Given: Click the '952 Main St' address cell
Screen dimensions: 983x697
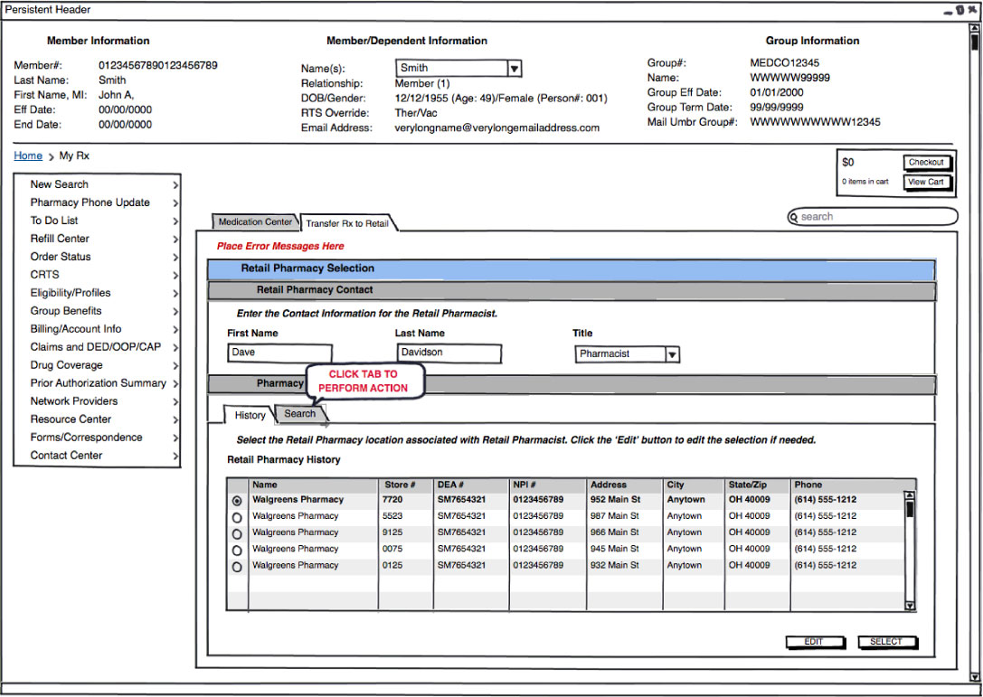Looking at the screenshot, I should point(616,500).
